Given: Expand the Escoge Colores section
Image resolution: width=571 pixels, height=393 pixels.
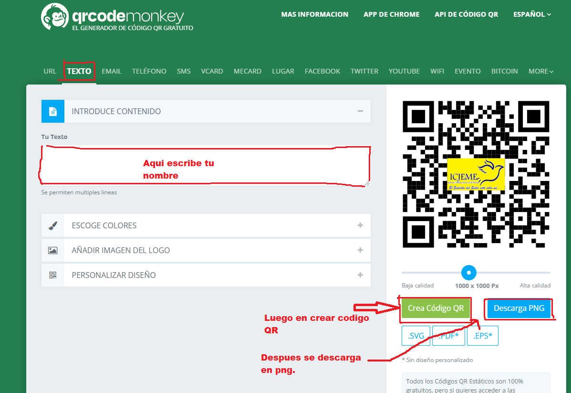Looking at the screenshot, I should point(360,225).
